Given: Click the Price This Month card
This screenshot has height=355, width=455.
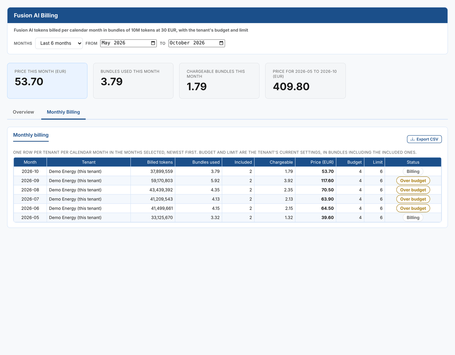Looking at the screenshot, I should click(47, 81).
